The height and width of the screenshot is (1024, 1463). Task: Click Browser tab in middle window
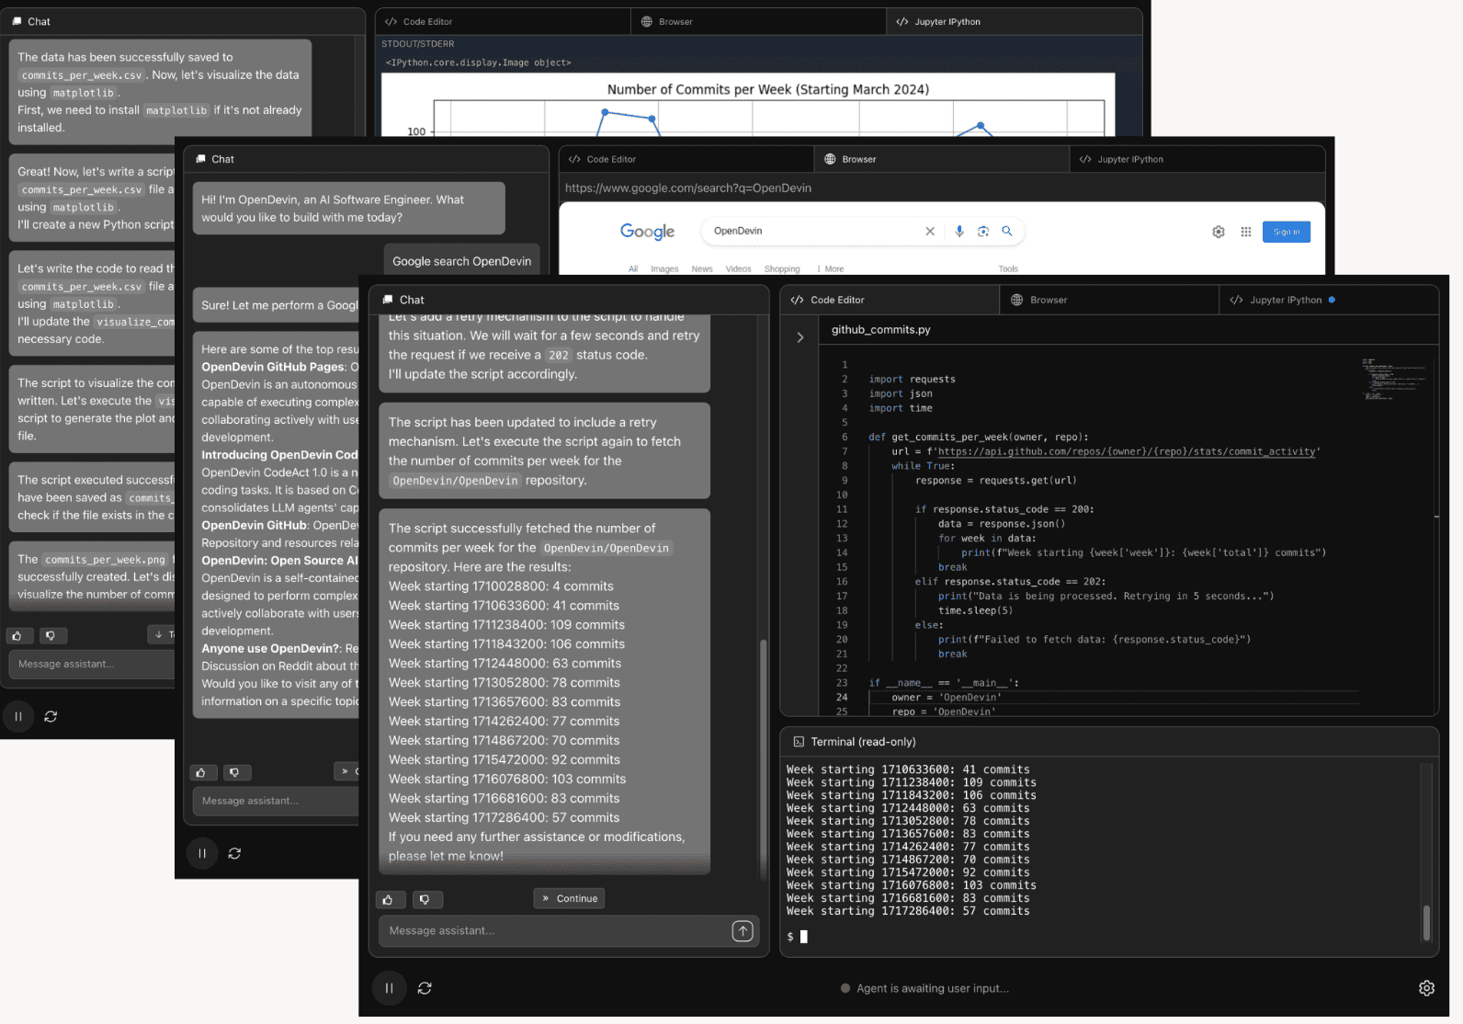point(941,159)
